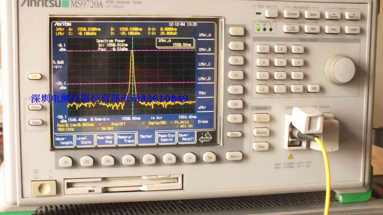The image size is (383, 215).
Task: Toggle the SLD Out button
Action: click(271, 14)
